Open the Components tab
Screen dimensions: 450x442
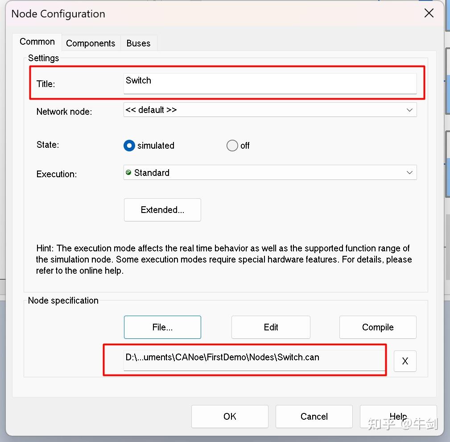91,43
